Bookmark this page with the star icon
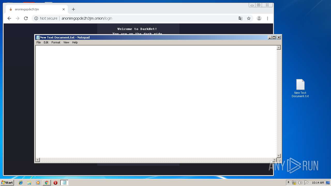 (x=249, y=18)
